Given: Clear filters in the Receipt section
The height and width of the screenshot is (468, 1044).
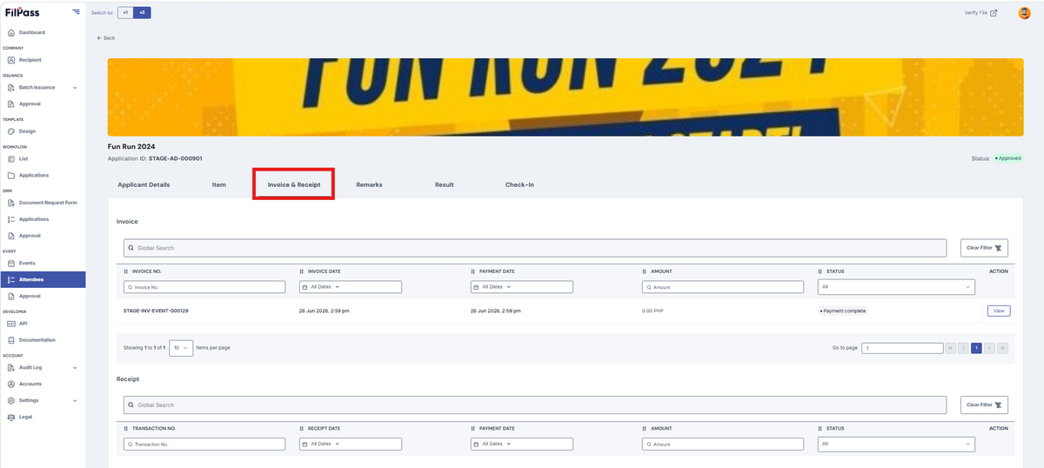Looking at the screenshot, I should coord(984,404).
